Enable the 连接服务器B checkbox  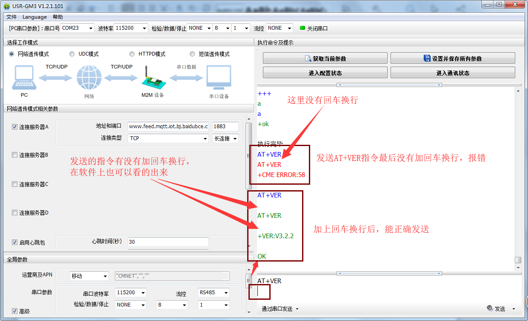pos(15,155)
